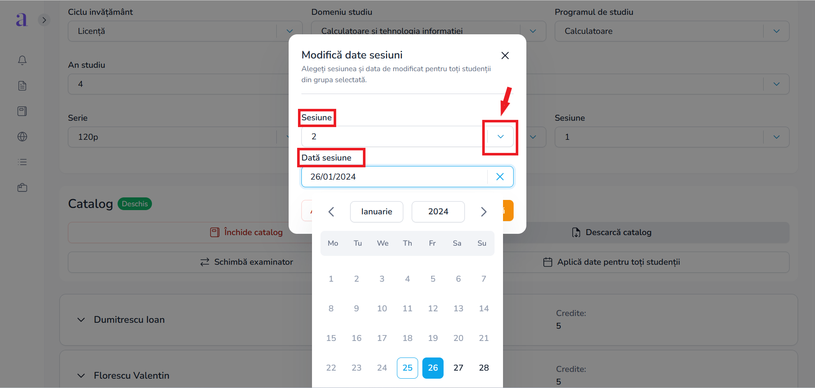Image resolution: width=815 pixels, height=388 pixels.
Task: Open the catalog book icon in sidebar
Action: [x=22, y=111]
